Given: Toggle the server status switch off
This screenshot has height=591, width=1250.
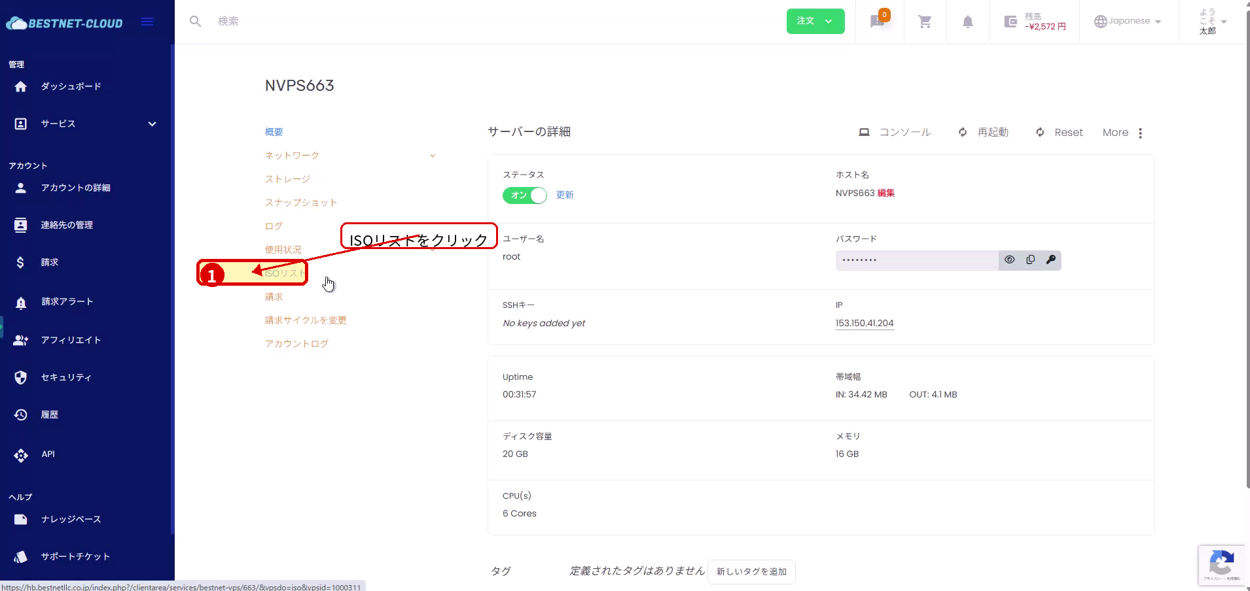Looking at the screenshot, I should (x=524, y=195).
